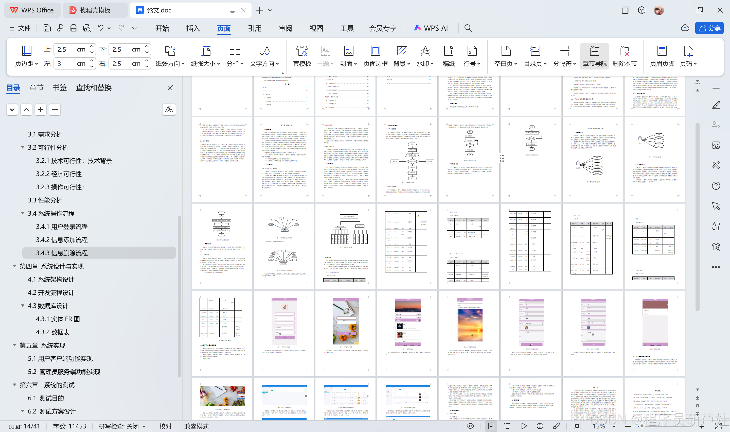Image resolution: width=730 pixels, height=432 pixels.
Task: Click the 校对 proofread button in status bar
Action: [165, 426]
